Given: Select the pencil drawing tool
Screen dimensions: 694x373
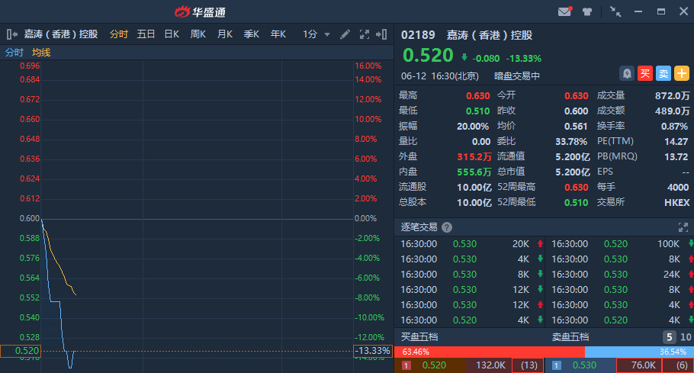Looking at the screenshot, I should tap(345, 34).
